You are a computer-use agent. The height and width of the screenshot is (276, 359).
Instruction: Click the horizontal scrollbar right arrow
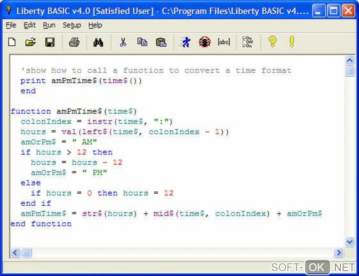tap(339, 253)
